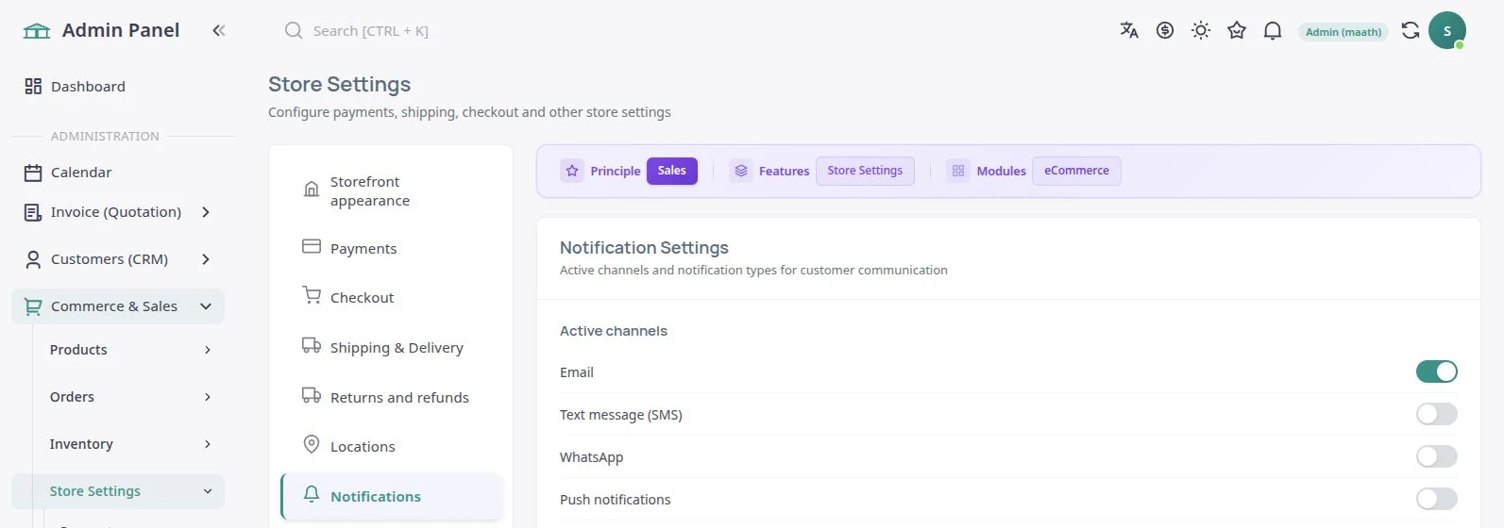Image resolution: width=1504 pixels, height=528 pixels.
Task: Expand Invoice (Quotation) chevron
Action: (206, 212)
